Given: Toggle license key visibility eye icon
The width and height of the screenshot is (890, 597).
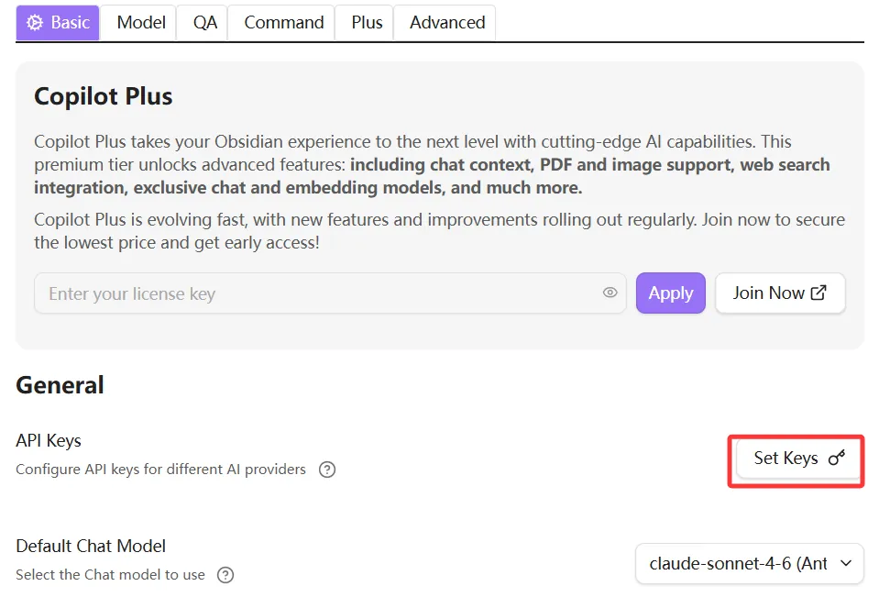Looking at the screenshot, I should [x=610, y=293].
